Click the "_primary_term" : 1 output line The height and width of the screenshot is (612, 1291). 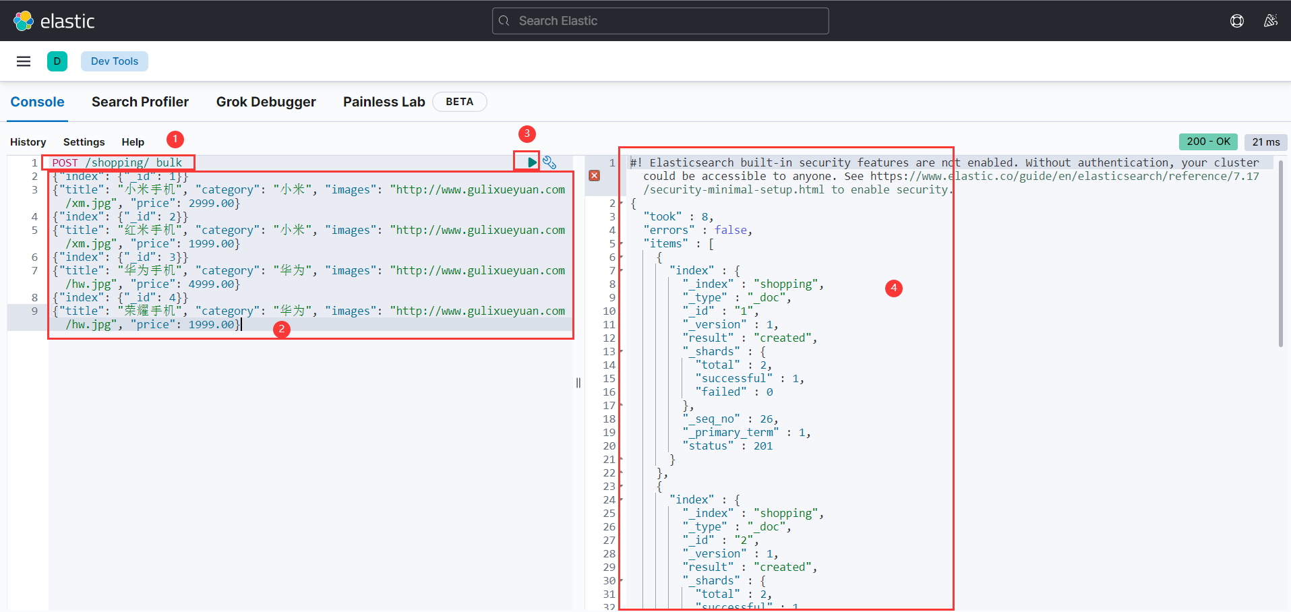[x=746, y=432]
